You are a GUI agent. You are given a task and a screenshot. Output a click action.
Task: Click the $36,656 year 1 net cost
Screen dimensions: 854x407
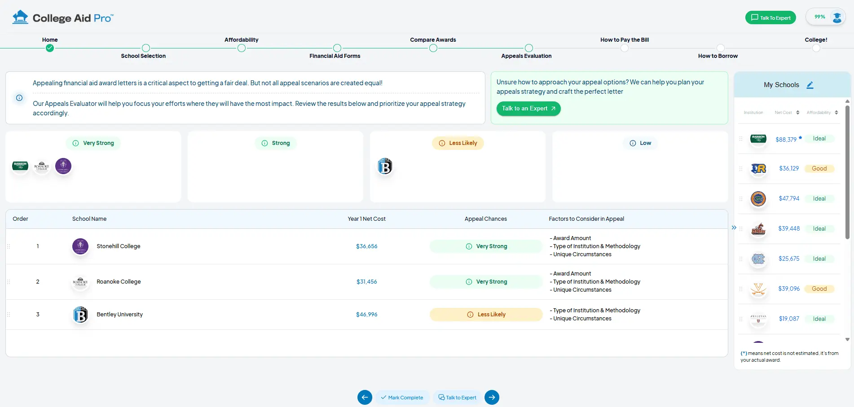tap(367, 246)
